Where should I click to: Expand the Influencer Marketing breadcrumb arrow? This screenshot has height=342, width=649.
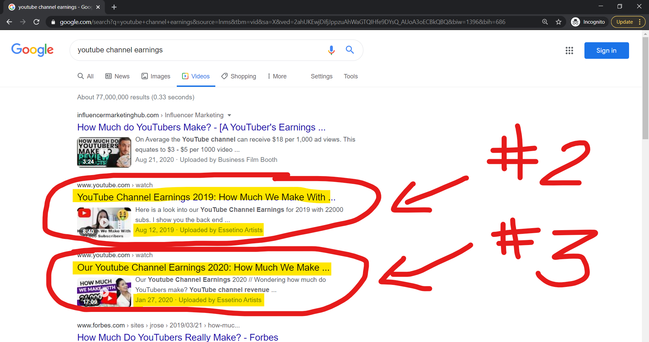click(x=229, y=115)
